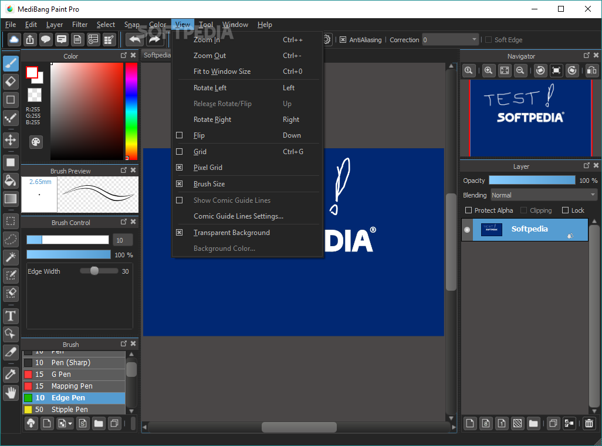Delete layer with trash icon
Screen dimensions: 602x446
[x=589, y=423]
